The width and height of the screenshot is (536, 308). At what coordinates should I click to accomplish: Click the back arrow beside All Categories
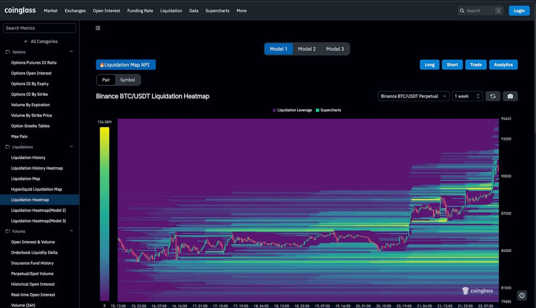(26, 42)
